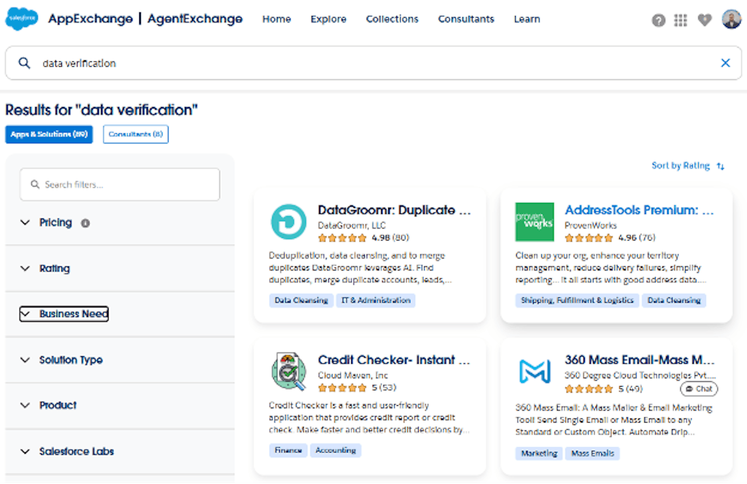Click the Marketing tag
747x484 pixels.
(x=539, y=453)
